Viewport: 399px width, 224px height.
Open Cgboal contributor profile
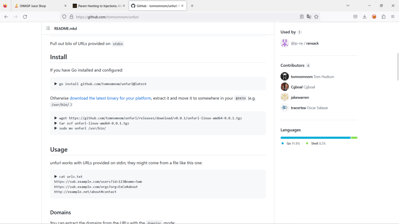pos(303,87)
